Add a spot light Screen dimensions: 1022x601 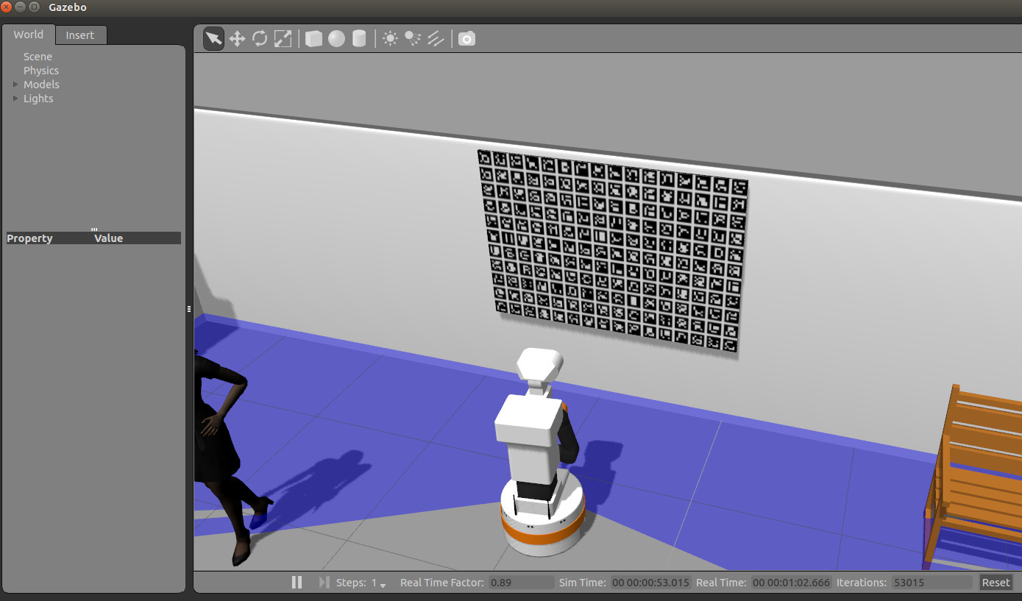click(413, 39)
